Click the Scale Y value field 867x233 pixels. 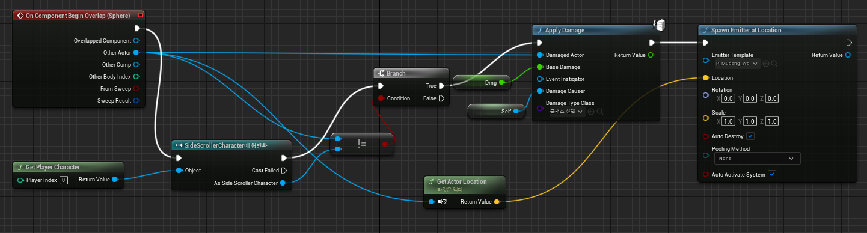[750, 121]
